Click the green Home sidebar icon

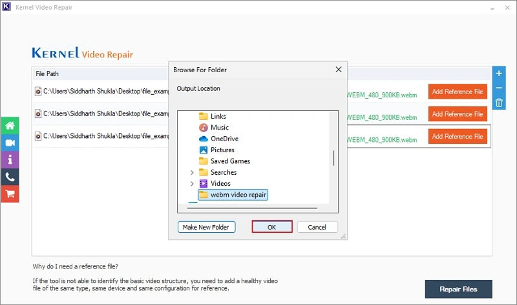point(10,126)
